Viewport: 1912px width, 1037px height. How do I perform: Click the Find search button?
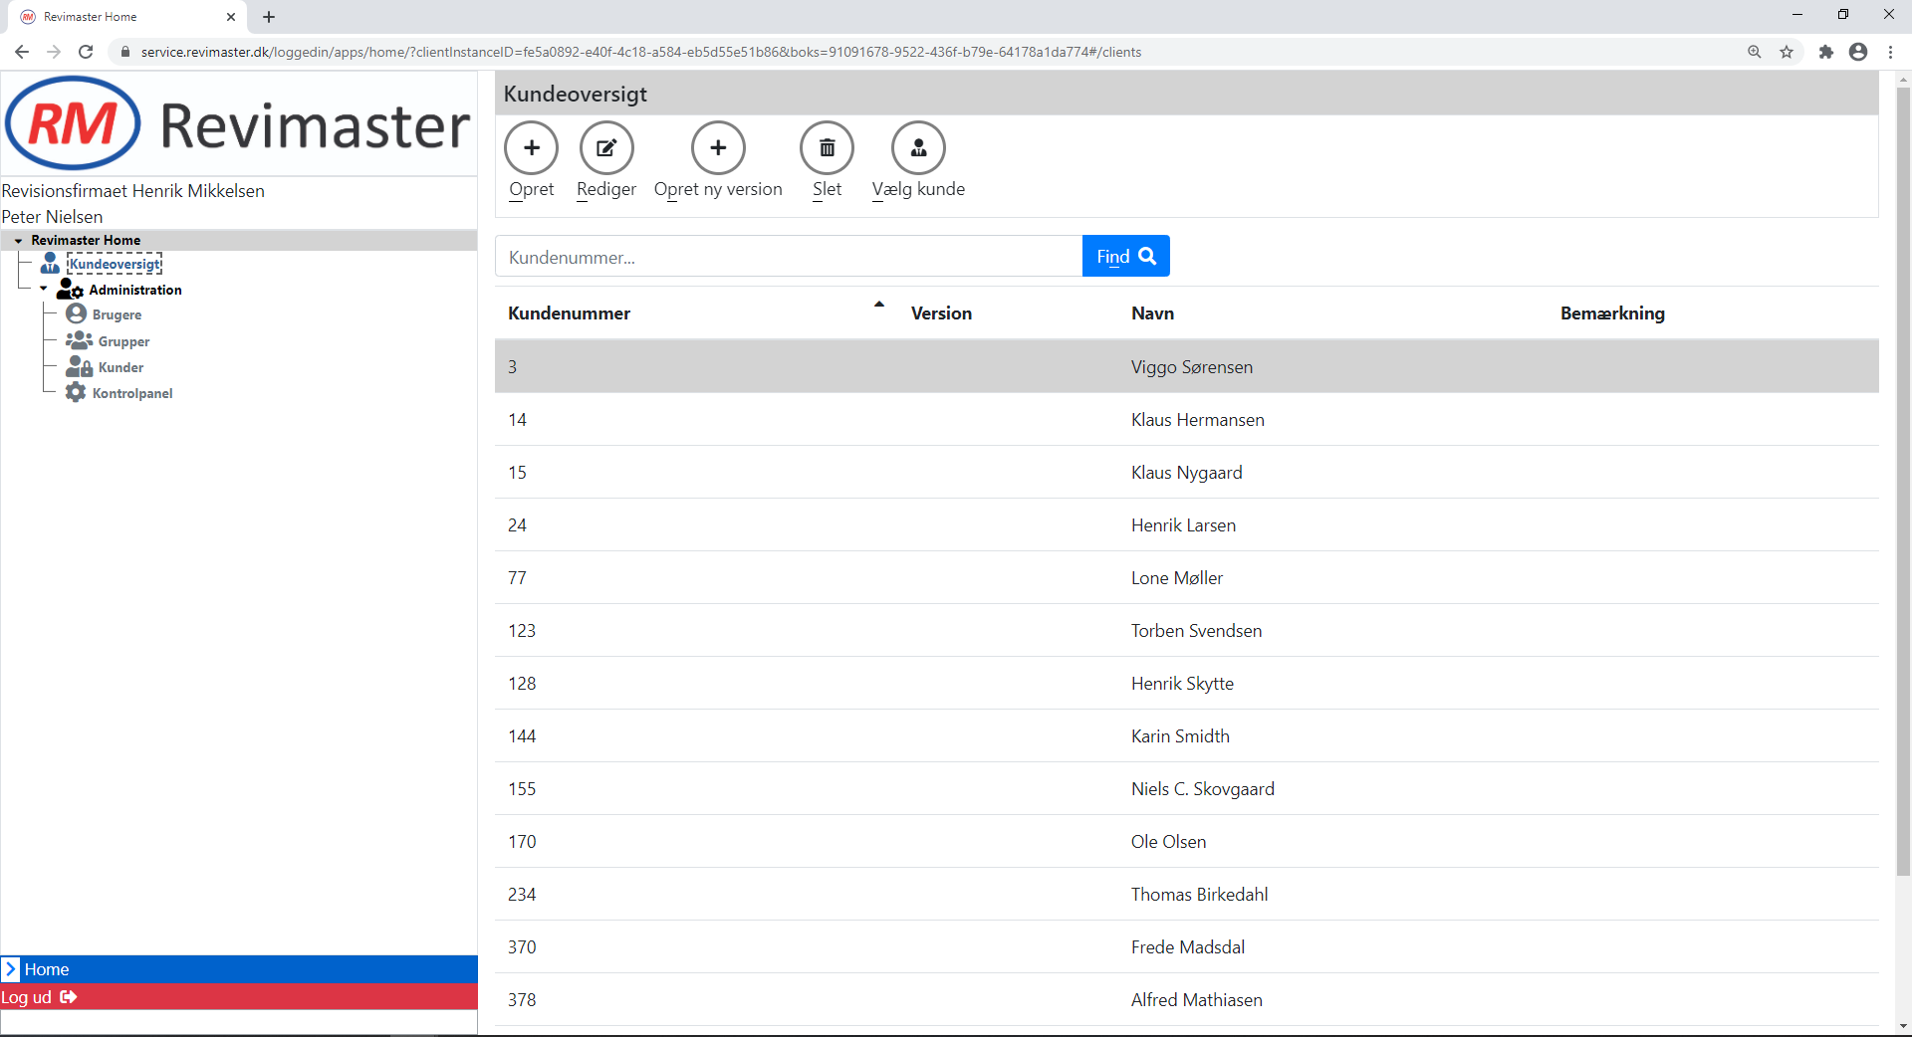(1125, 257)
